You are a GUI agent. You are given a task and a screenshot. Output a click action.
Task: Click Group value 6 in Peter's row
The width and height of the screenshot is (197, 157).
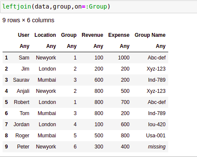(x=75, y=147)
